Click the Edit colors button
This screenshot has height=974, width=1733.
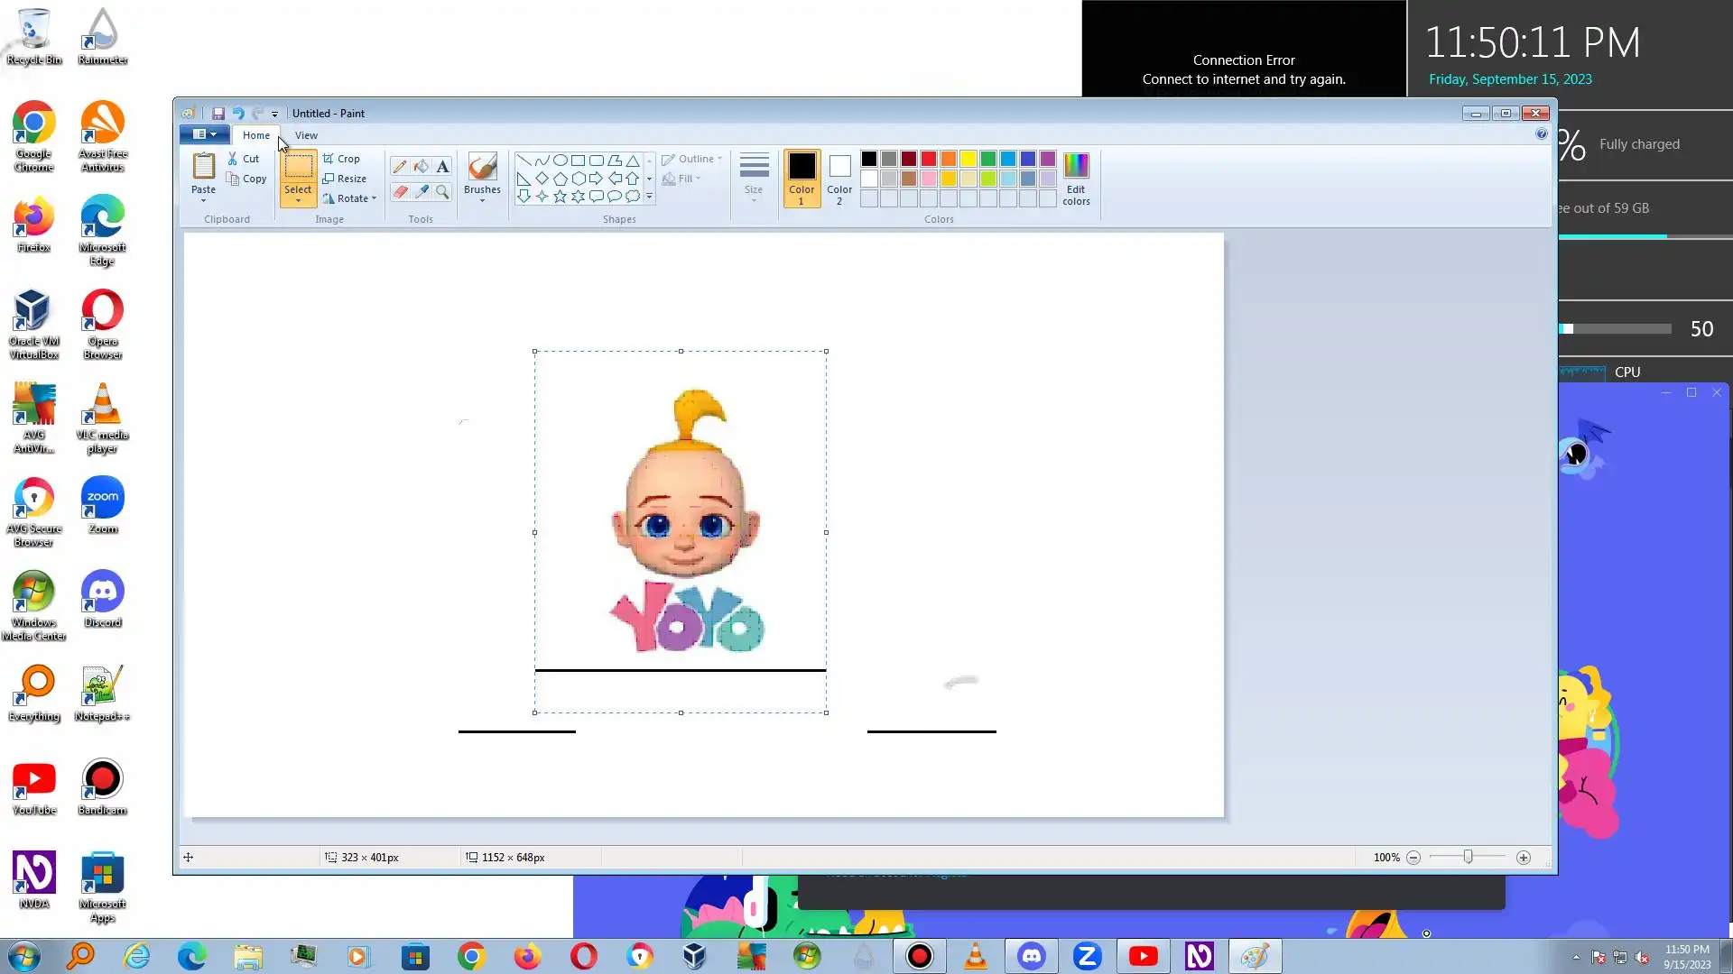1076,179
